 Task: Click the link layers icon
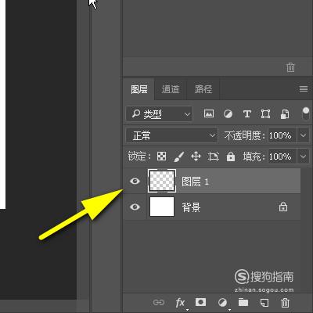tap(159, 303)
